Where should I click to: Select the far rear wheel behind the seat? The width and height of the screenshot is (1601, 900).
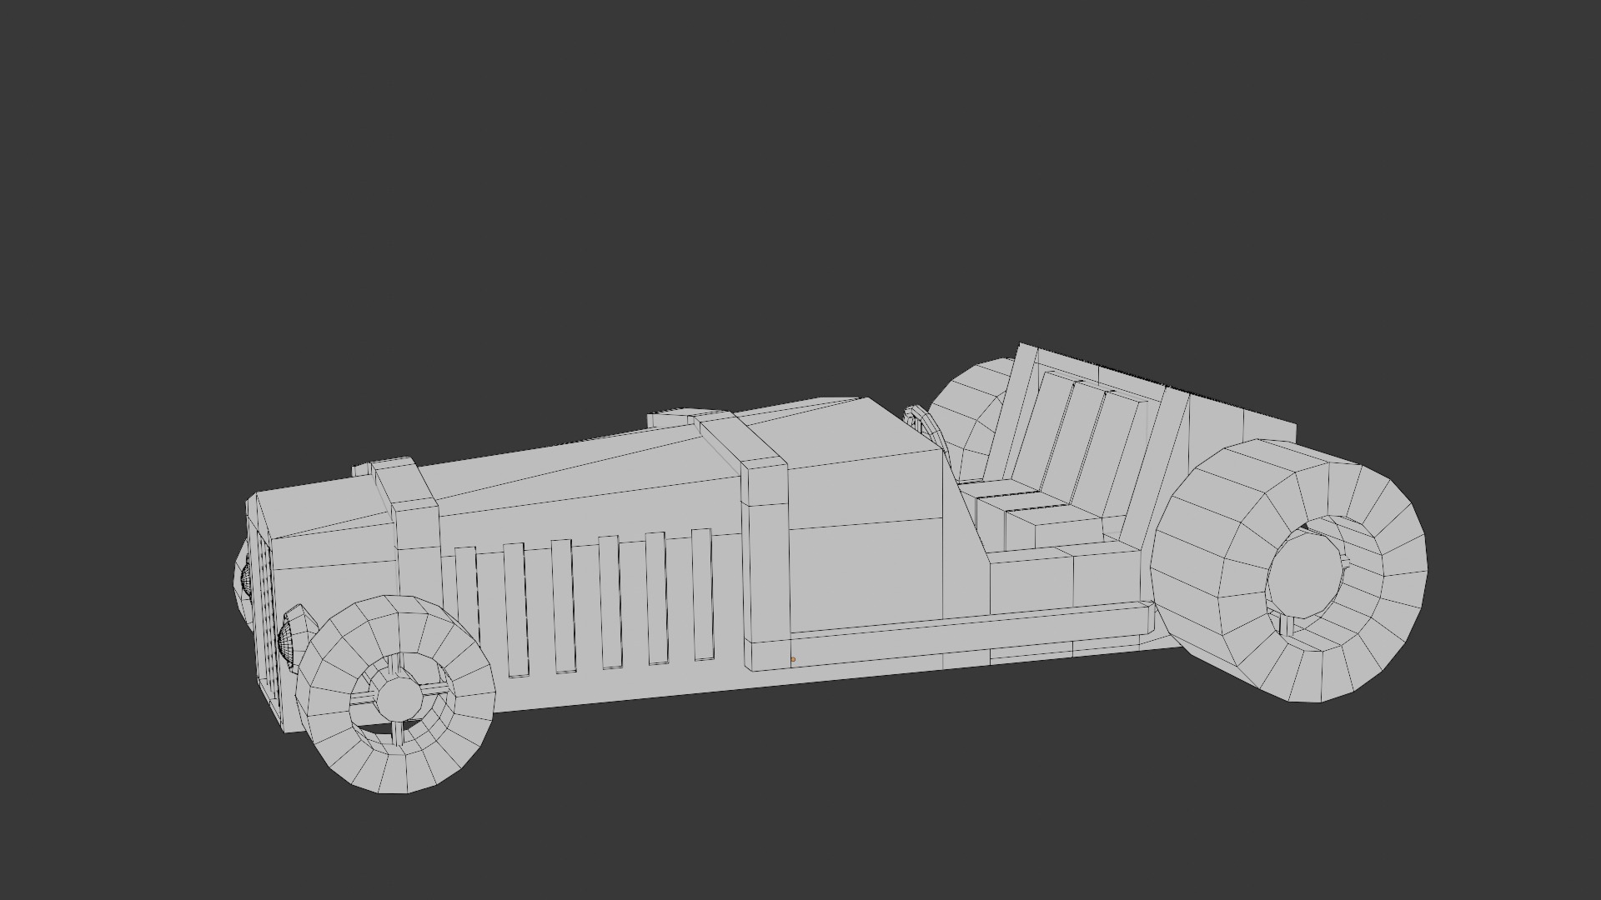point(970,417)
